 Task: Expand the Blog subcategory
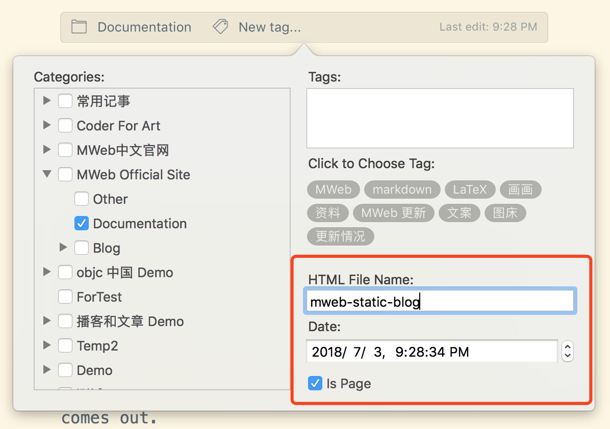point(63,248)
